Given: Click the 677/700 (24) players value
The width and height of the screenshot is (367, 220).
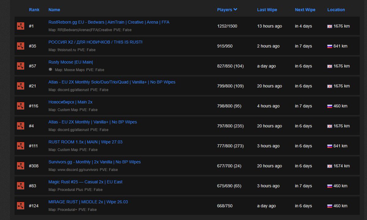Looking at the screenshot, I should [x=229, y=166].
